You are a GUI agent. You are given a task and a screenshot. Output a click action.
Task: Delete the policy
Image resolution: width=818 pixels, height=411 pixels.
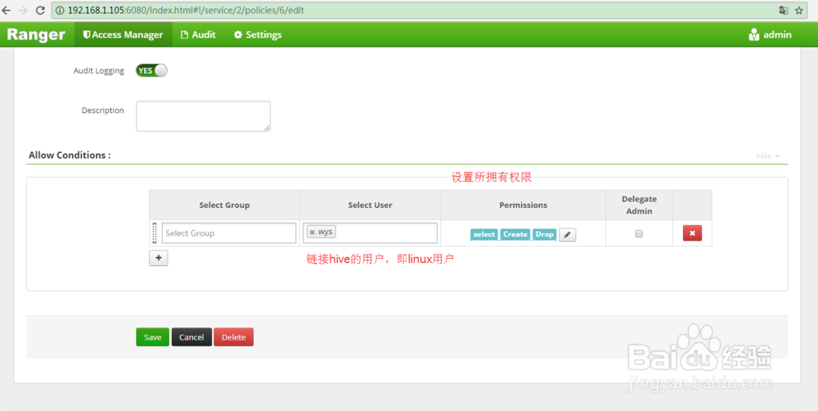(x=234, y=337)
